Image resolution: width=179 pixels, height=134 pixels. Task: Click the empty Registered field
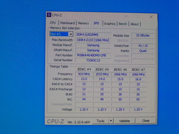pyautogui.click(x=143, y=61)
